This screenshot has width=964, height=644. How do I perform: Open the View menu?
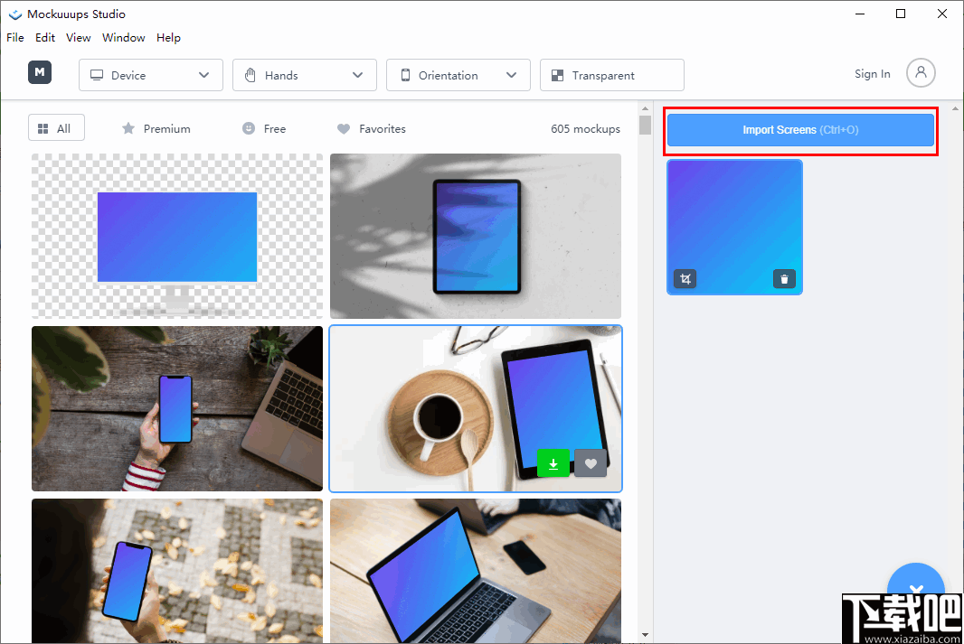tap(78, 37)
